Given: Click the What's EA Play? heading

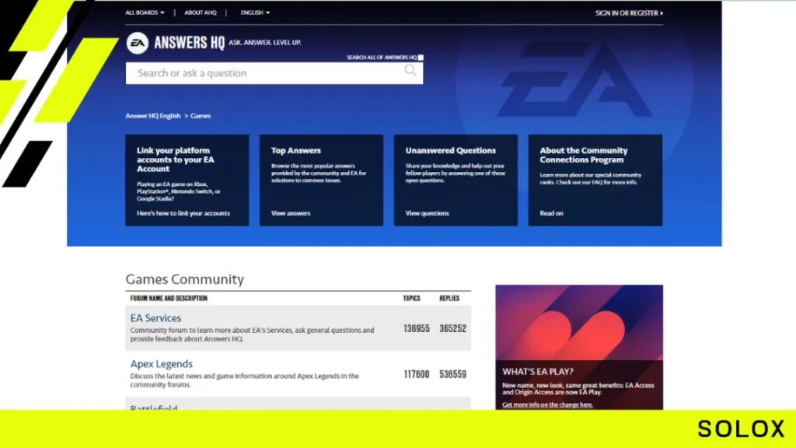Looking at the screenshot, I should coord(538,371).
